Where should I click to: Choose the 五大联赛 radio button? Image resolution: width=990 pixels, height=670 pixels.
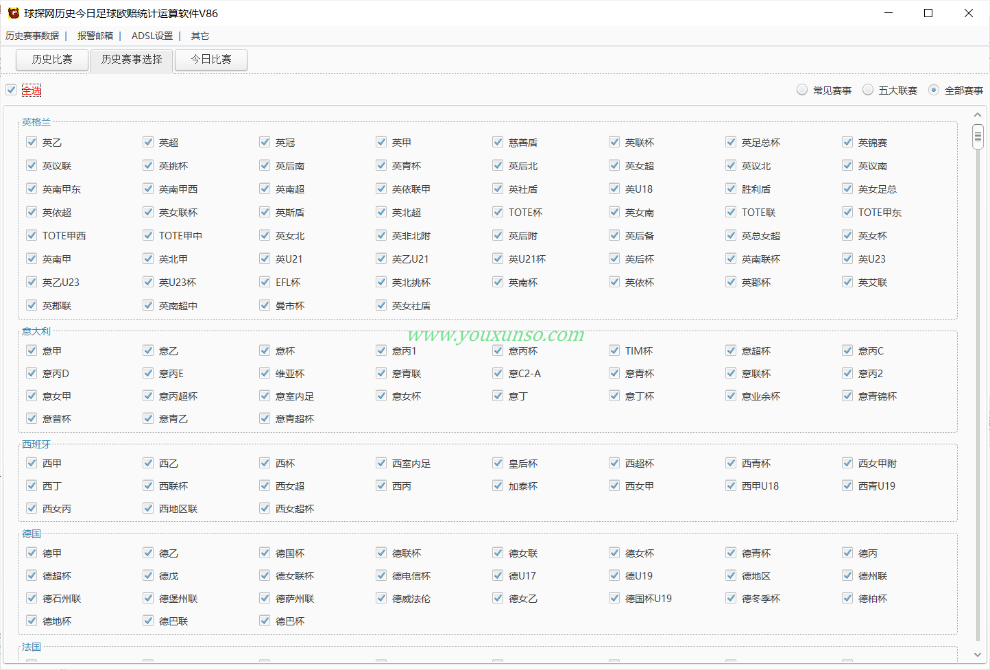coord(868,90)
